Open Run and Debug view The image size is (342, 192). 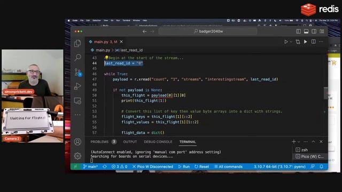(77, 86)
